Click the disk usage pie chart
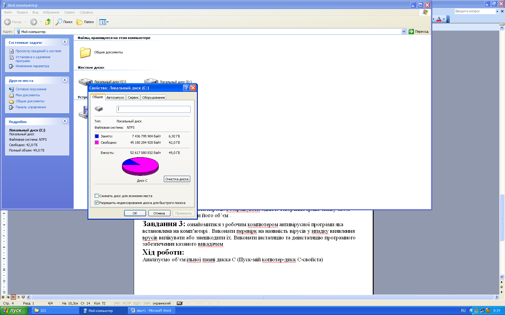 point(140,166)
